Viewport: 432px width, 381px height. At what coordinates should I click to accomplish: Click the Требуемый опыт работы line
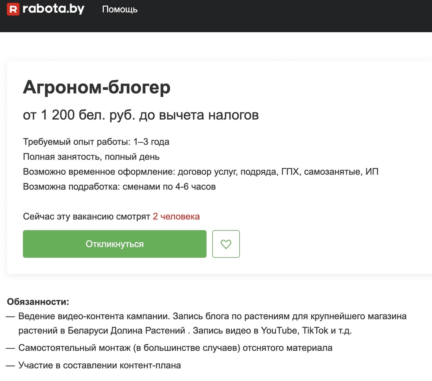pos(96,142)
